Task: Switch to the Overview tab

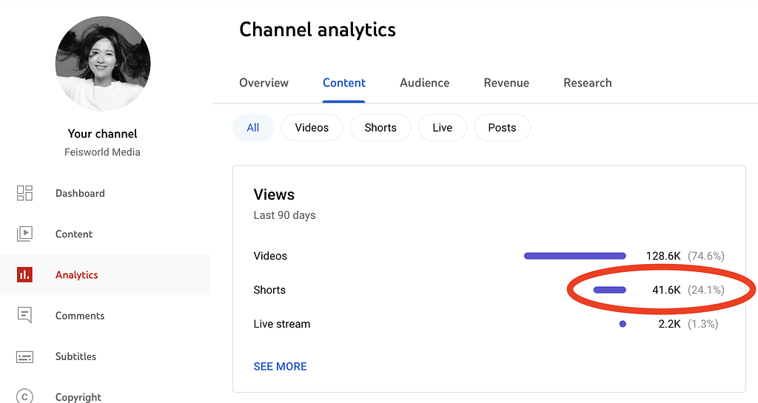Action: coord(264,83)
